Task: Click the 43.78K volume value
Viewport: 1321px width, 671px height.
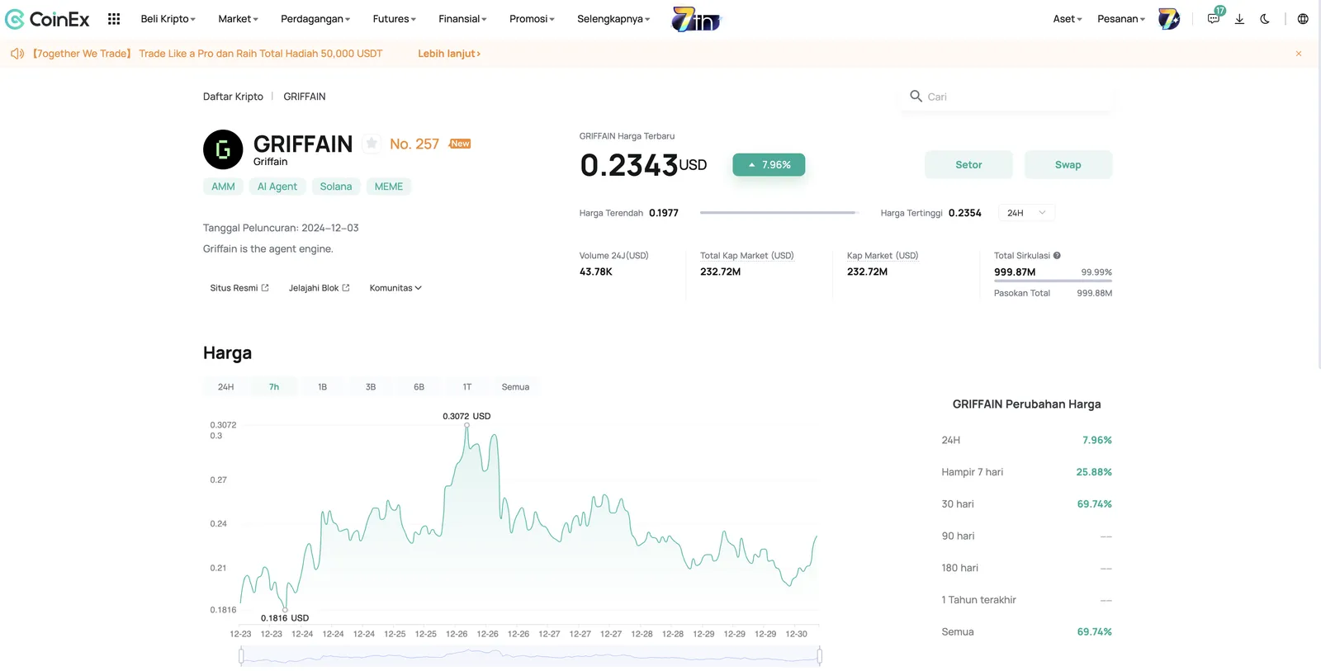Action: coord(596,272)
